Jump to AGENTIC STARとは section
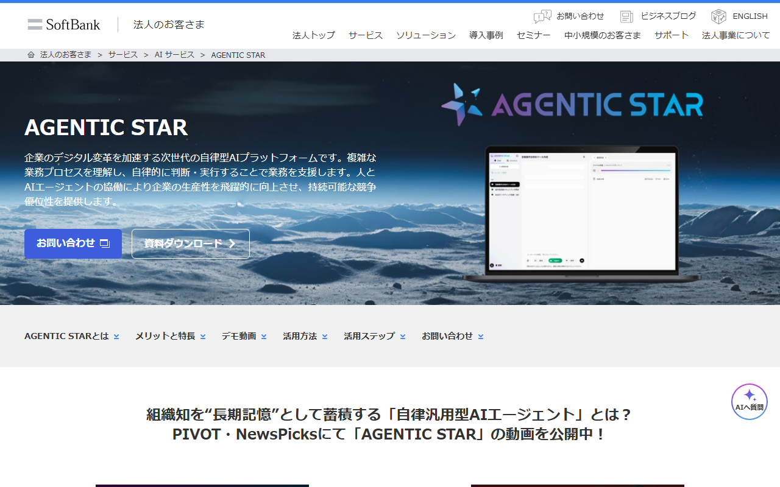780x487 pixels. click(71, 336)
